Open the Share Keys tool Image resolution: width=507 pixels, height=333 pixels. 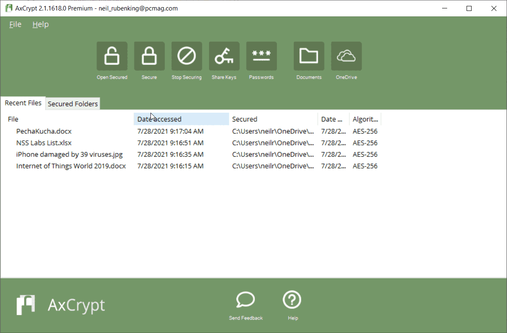[224, 56]
